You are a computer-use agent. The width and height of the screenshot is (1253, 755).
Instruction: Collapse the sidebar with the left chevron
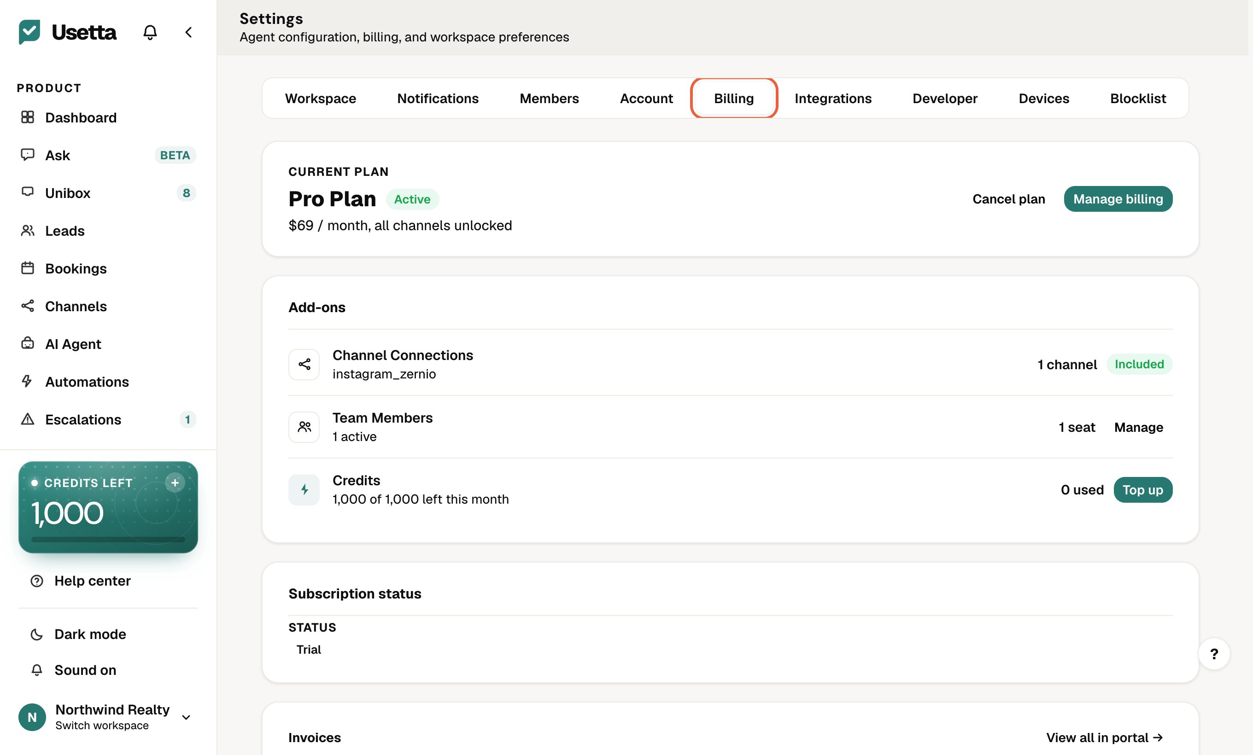[x=189, y=33]
